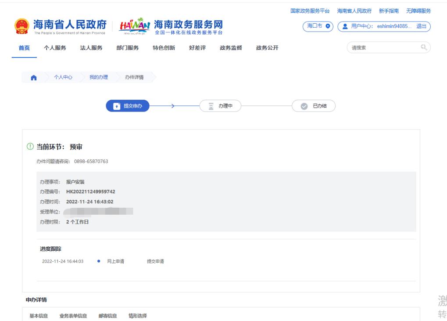Image resolution: width=447 pixels, height=321 pixels.
Task: Click 我的办理 in the breadcrumb
Action: click(x=98, y=77)
